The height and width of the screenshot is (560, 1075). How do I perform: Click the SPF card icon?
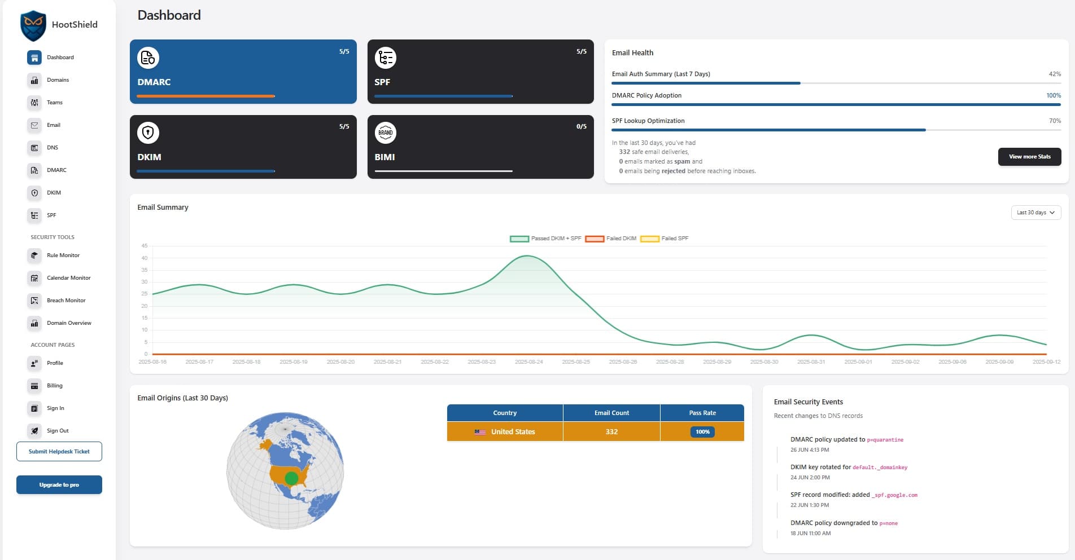386,58
